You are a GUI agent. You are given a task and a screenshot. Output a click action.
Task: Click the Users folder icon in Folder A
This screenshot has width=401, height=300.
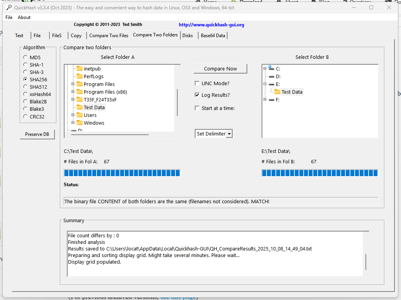tap(80, 115)
